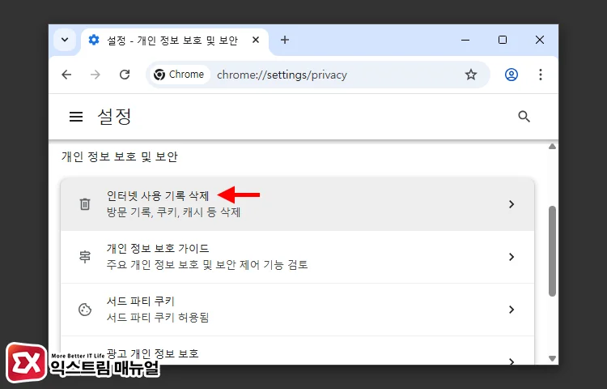Click the Chrome site info chip
607x389 pixels.
179,75
